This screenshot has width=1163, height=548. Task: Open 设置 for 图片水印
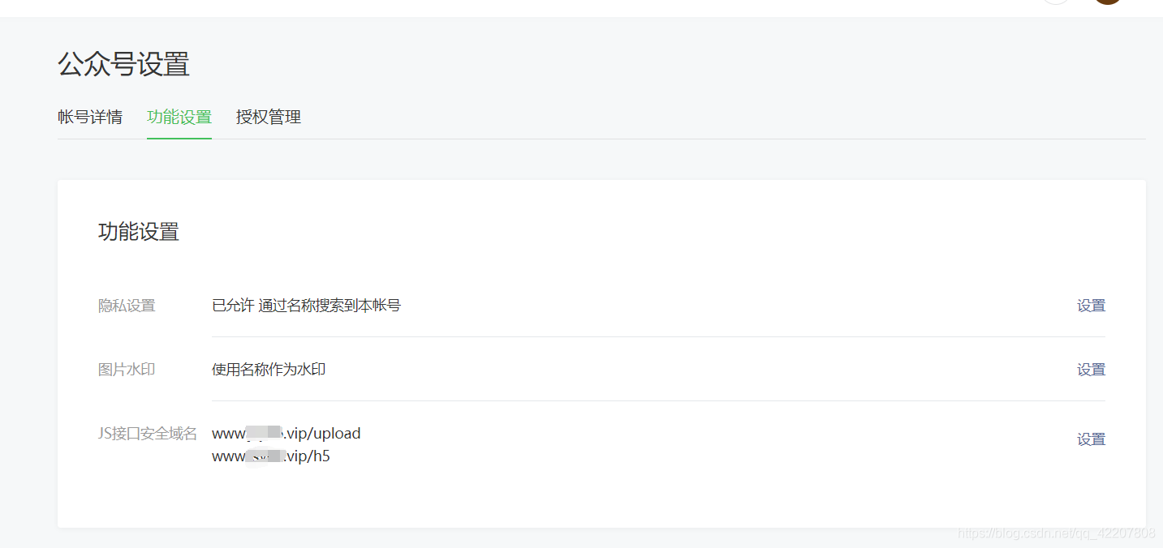pyautogui.click(x=1091, y=369)
